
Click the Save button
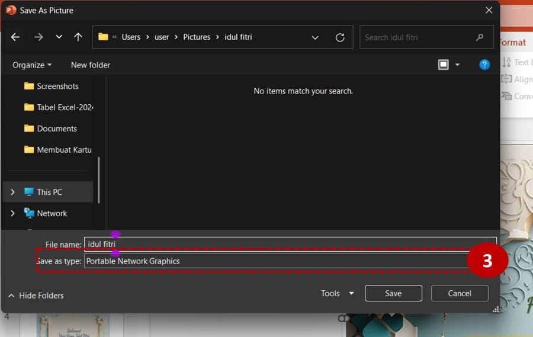(393, 293)
